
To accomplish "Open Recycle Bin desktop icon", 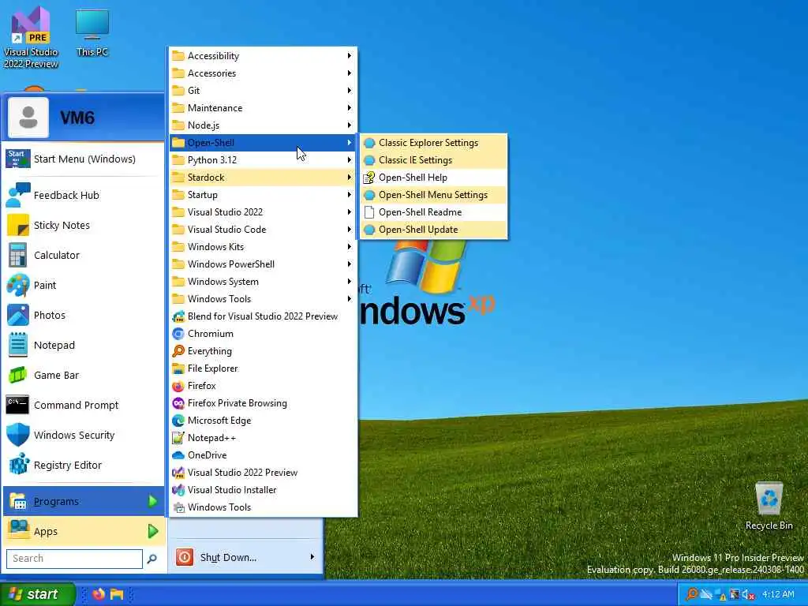I will [769, 506].
